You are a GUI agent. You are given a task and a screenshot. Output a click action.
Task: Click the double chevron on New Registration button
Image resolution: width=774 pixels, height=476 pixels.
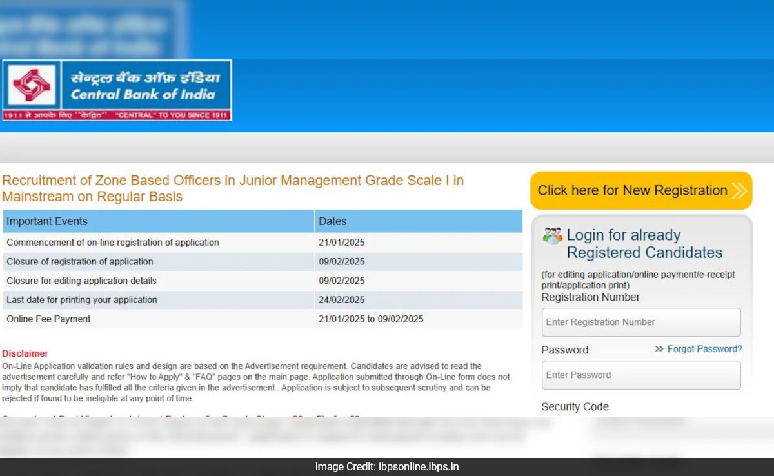pos(739,190)
